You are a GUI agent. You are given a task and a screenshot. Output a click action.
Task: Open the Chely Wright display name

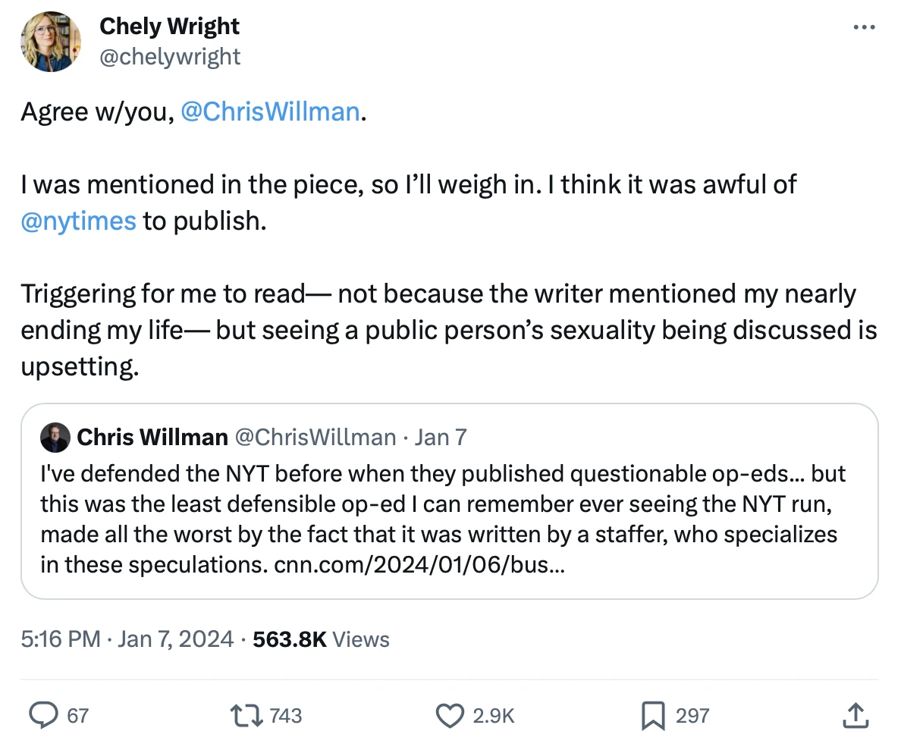[x=169, y=27]
